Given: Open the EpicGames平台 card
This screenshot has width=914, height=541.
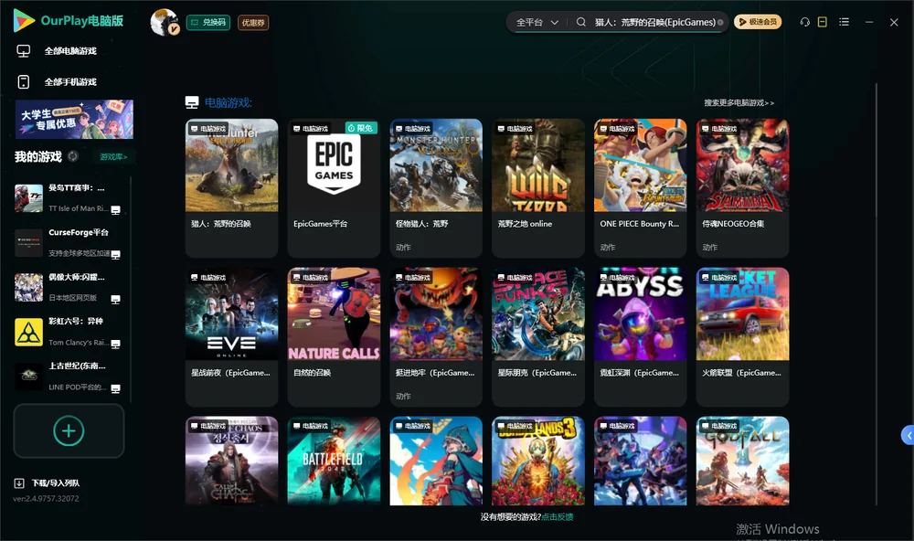Looking at the screenshot, I should tap(334, 187).
